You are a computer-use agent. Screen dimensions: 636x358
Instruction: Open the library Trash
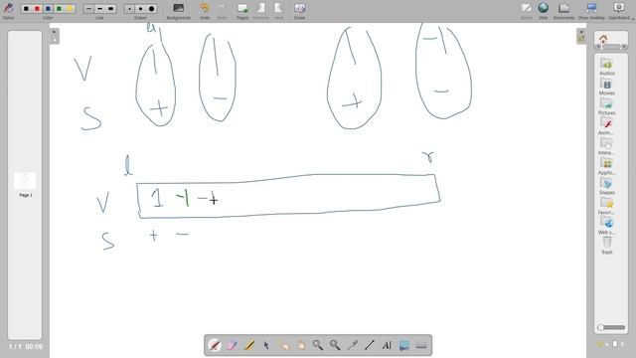(x=607, y=246)
